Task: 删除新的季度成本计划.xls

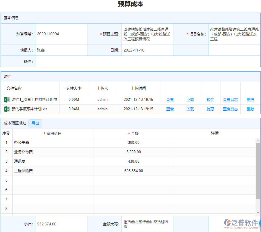Action: pos(250,109)
